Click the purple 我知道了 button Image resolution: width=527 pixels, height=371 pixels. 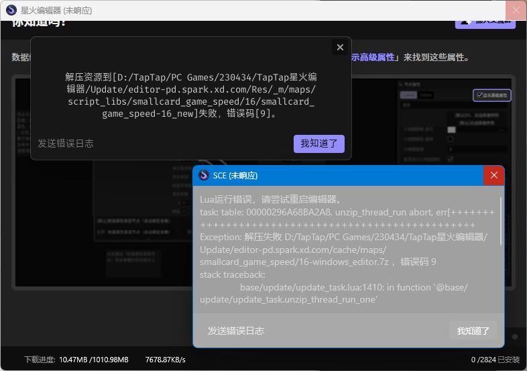[319, 144]
